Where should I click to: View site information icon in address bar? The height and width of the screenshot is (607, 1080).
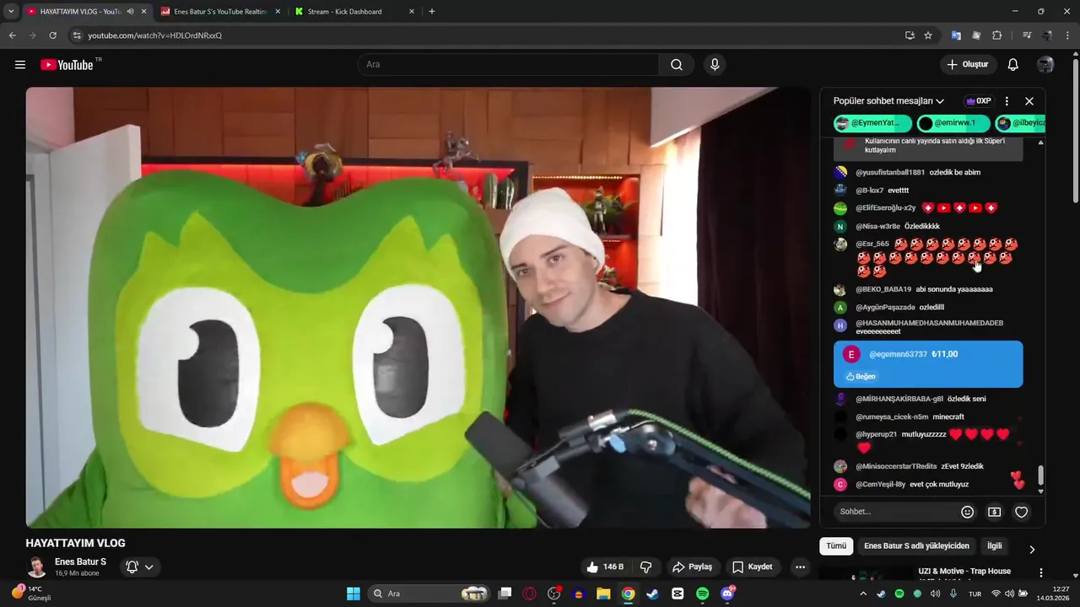click(77, 35)
